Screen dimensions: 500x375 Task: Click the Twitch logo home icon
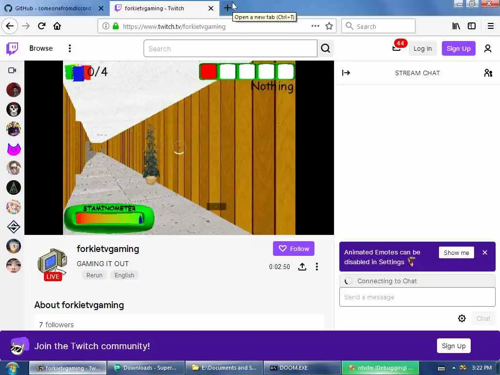click(x=12, y=48)
